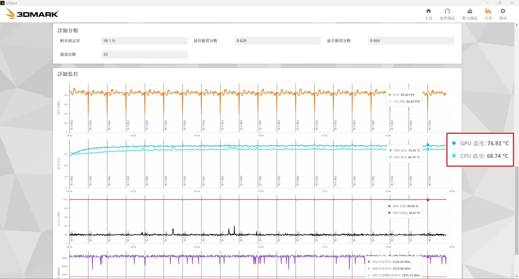Click the frame rate stability 98.1 % field
Image resolution: width=519 pixels, height=279 pixels.
[144, 41]
